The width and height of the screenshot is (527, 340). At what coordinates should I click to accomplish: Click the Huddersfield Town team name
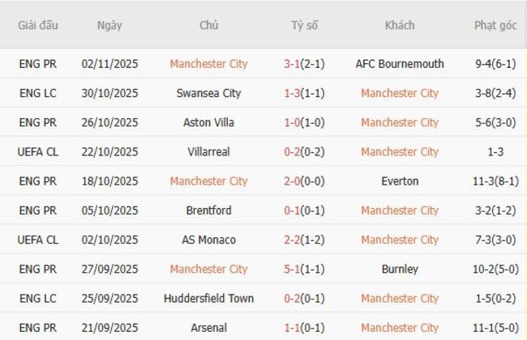[x=208, y=298]
